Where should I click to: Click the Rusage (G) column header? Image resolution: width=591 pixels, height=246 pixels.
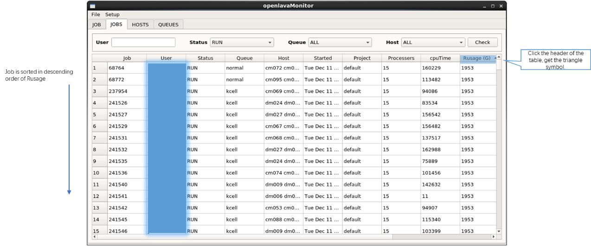point(478,58)
